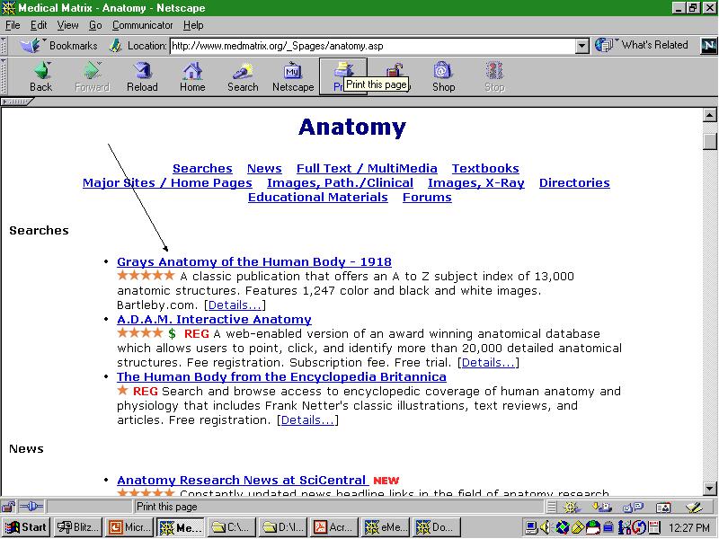719x539 pixels.
Task: Click the system tray volume speaker icon
Action: tap(545, 528)
